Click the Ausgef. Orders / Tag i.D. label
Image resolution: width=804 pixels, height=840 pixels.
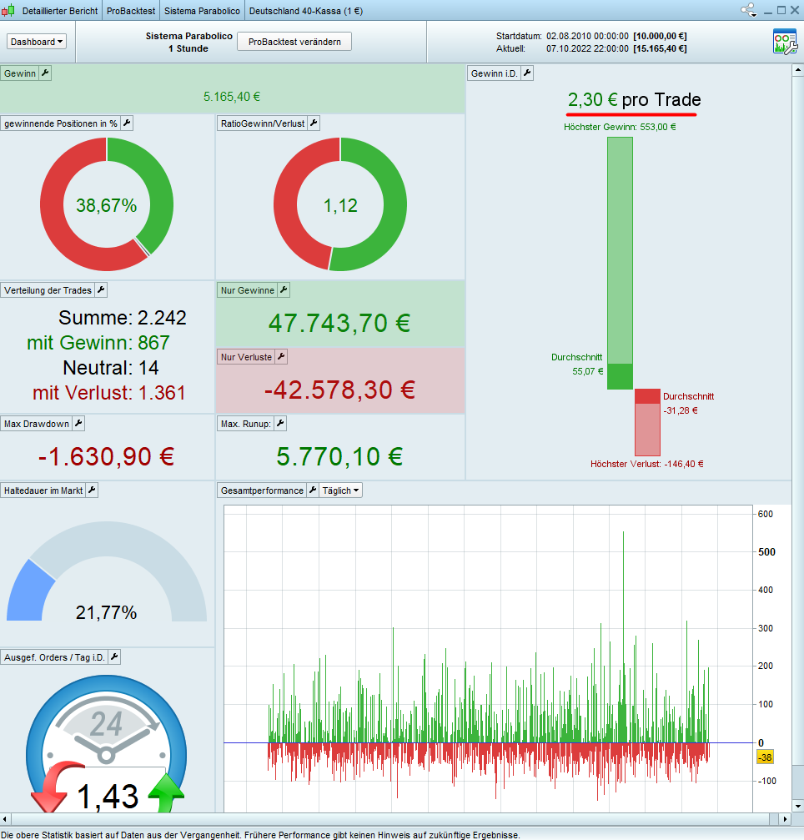tap(55, 656)
